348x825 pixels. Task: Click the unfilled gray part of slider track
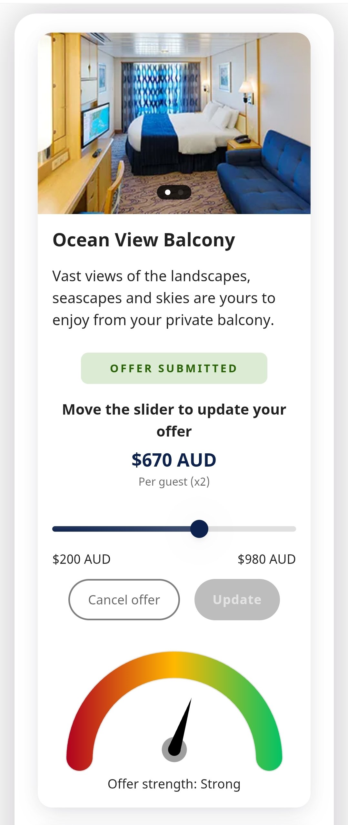pyautogui.click(x=252, y=529)
